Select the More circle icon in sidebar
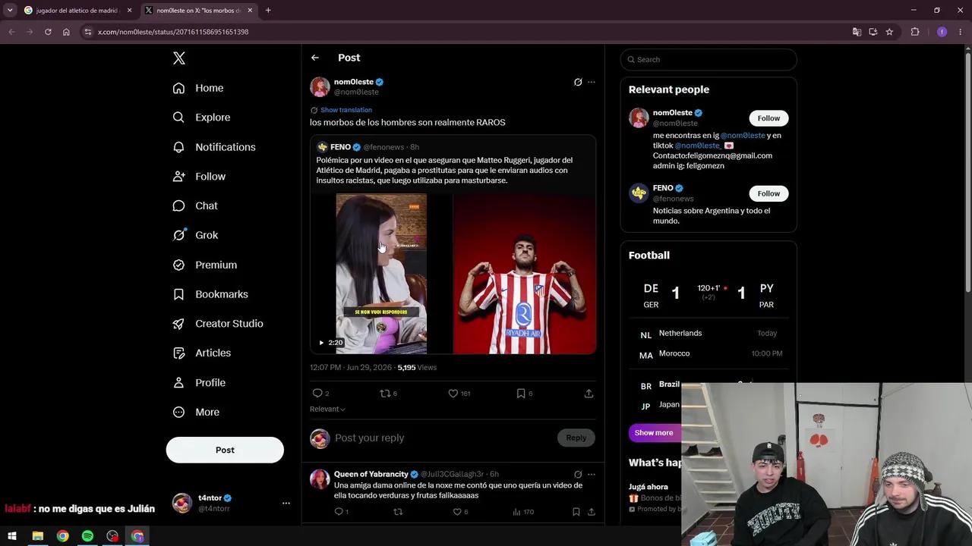 coord(179,413)
